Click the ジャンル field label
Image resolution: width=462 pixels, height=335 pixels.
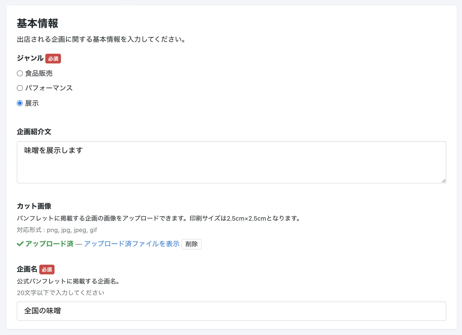(x=30, y=58)
